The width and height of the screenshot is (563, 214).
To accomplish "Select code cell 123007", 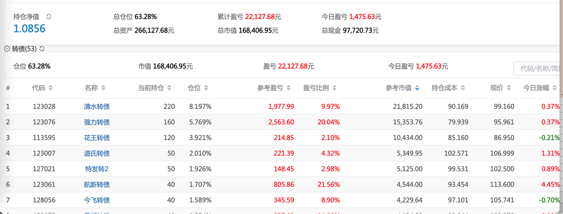I will point(44,153).
